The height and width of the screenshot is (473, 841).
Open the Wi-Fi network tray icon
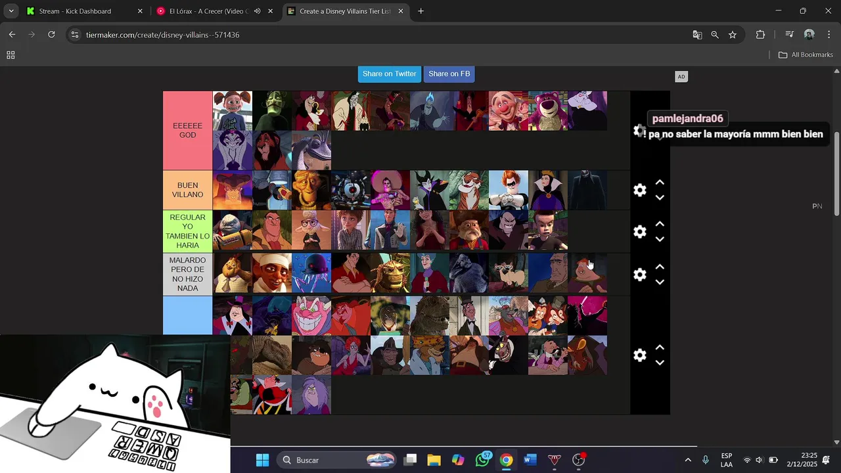[x=746, y=460]
